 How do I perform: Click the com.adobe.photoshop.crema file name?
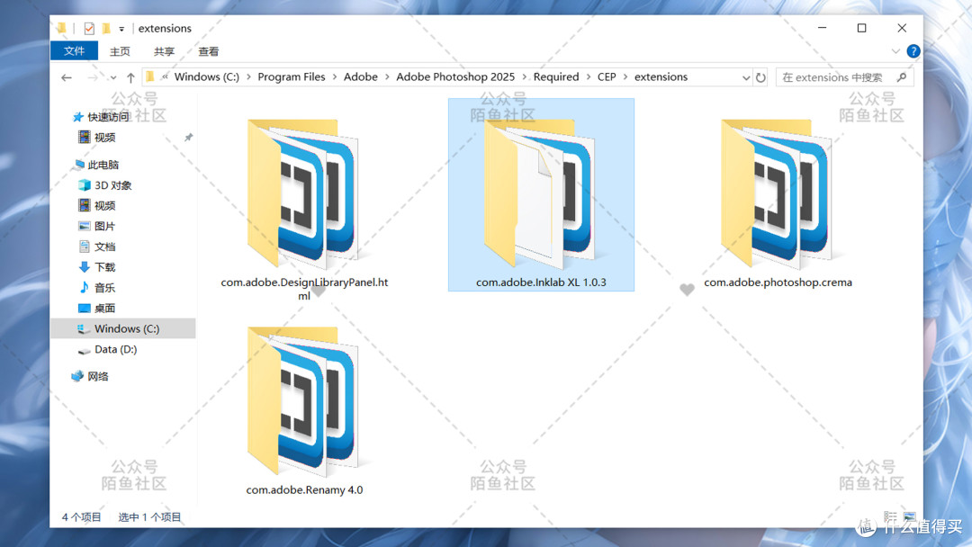778,282
